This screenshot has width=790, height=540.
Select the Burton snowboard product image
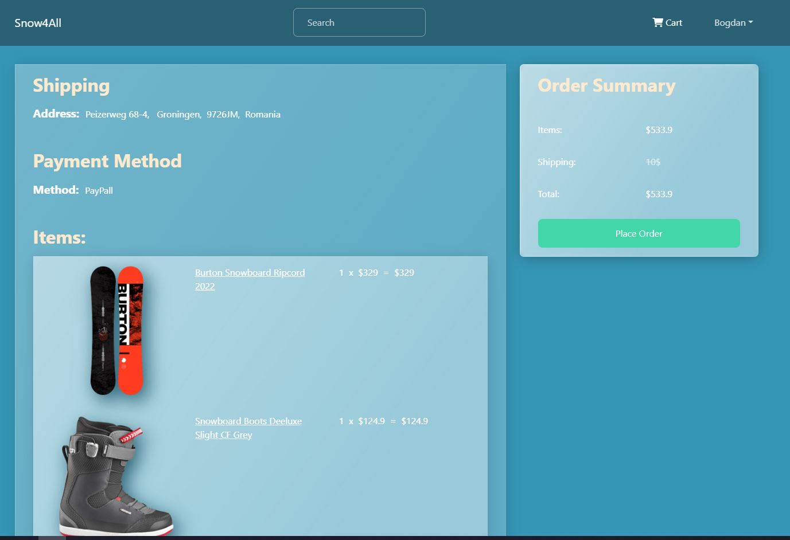115,331
